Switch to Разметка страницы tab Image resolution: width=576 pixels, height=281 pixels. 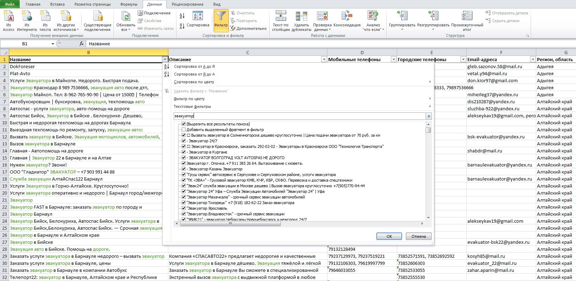point(92,4)
